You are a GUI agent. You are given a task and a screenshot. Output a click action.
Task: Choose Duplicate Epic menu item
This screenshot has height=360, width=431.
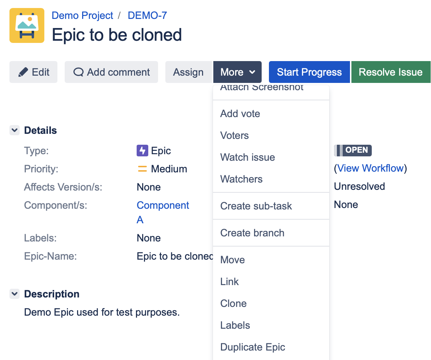click(x=253, y=347)
